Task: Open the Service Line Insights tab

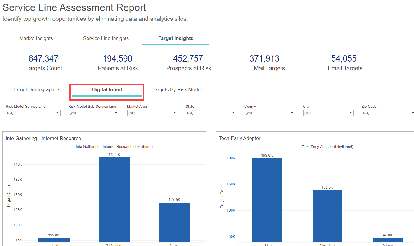Action: point(106,39)
